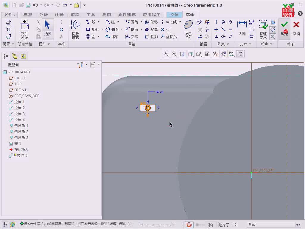The width and height of the screenshot is (305, 229).
Task: Apply the Vertical constraint
Action: point(216,22)
